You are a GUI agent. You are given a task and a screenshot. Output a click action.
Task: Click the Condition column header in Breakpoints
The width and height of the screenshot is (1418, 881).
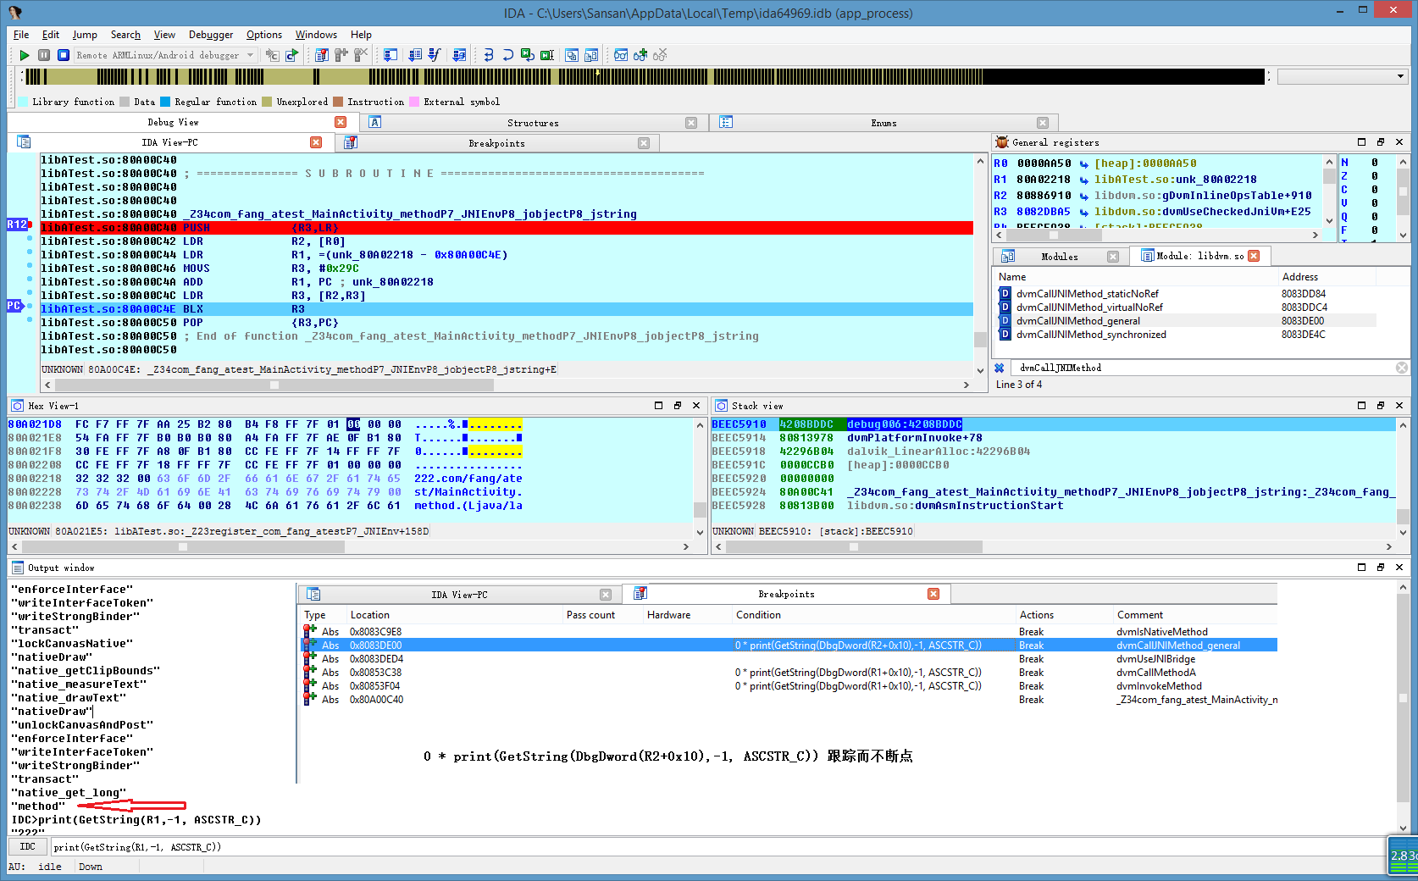click(758, 615)
